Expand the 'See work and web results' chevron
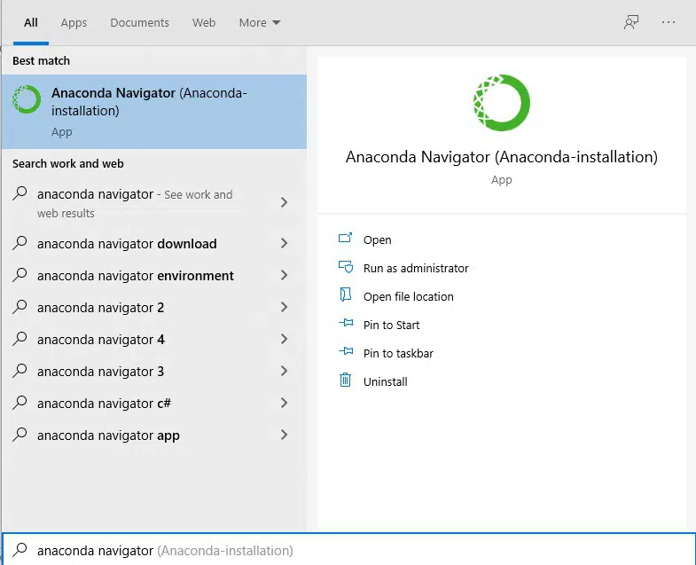The width and height of the screenshot is (696, 565). click(284, 202)
